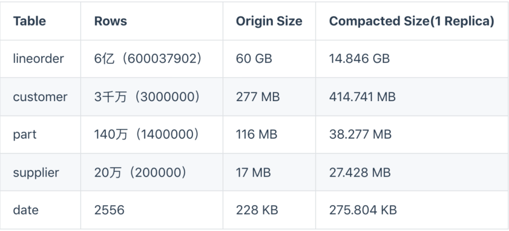The width and height of the screenshot is (509, 231).
Task: Select the lineorder table name cell
Action: pyautogui.click(x=38, y=59)
